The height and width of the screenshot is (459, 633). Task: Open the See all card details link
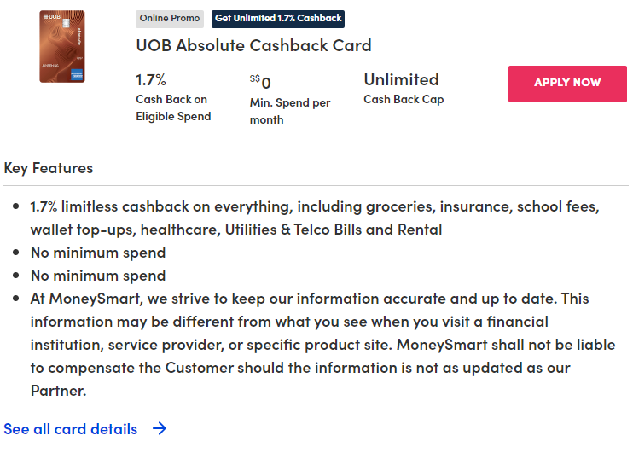pyautogui.click(x=71, y=429)
